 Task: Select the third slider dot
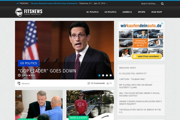click(x=107, y=75)
